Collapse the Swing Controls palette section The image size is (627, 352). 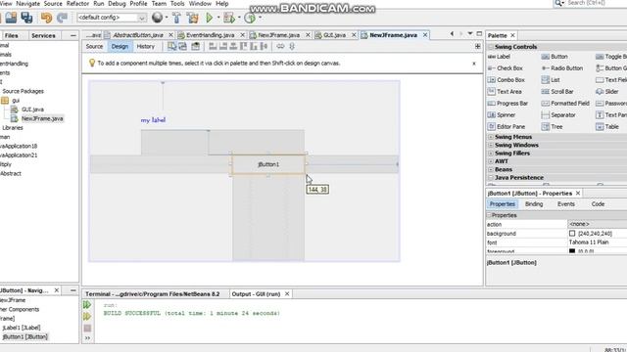(491, 47)
